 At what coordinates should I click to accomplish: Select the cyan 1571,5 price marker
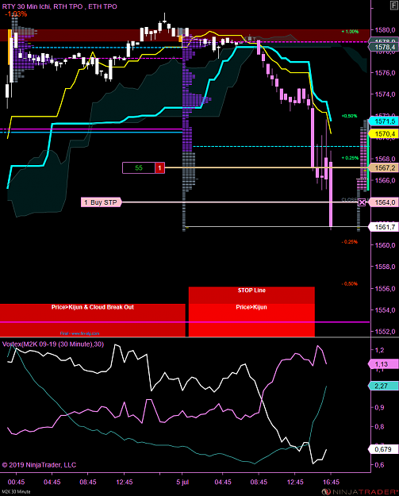pos(383,121)
